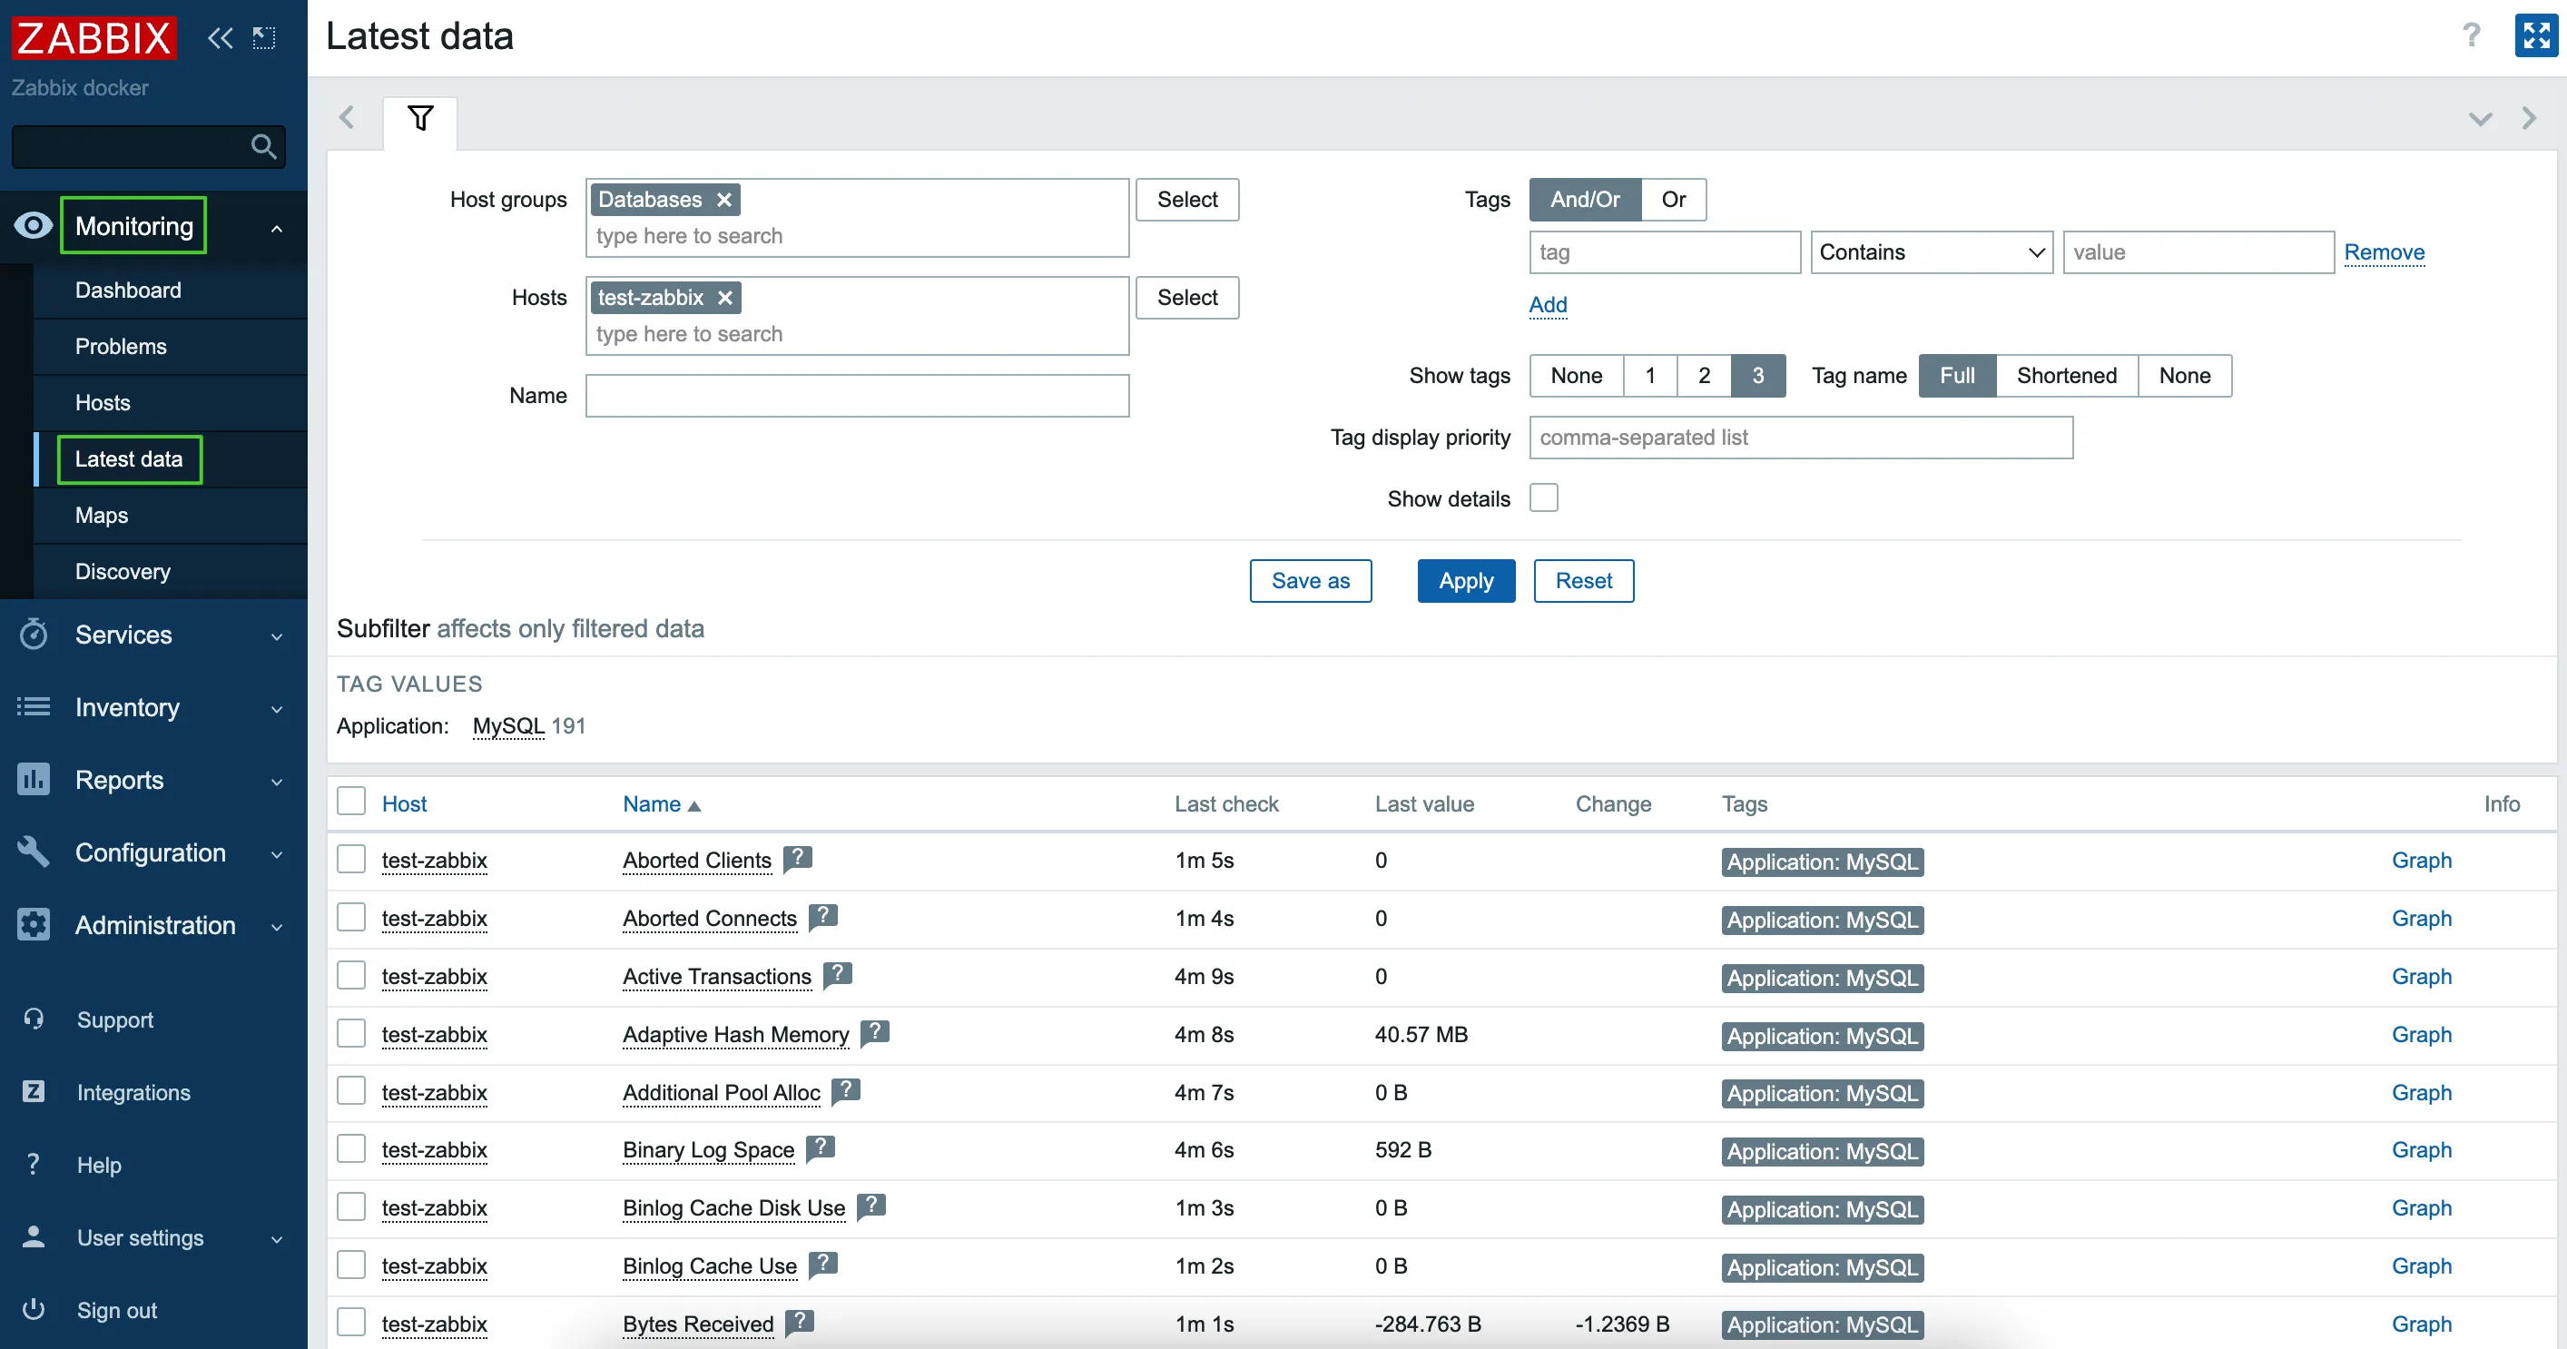
Task: Tick the select-all checkbox in table header
Action: pos(350,801)
